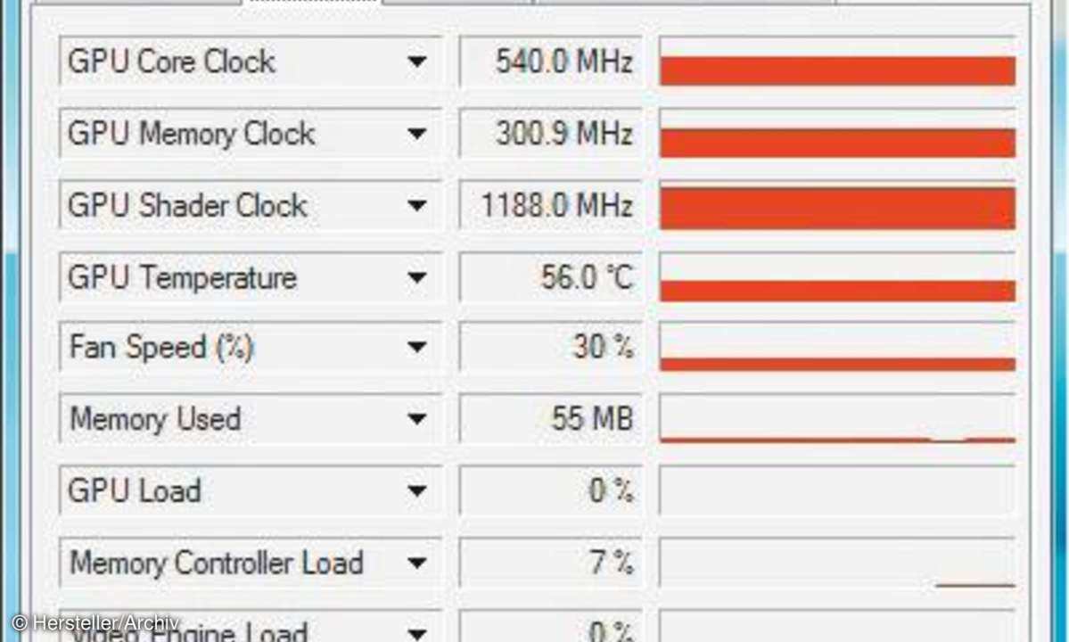
Task: Click the GPU Core Clock red graph
Action: 837,62
